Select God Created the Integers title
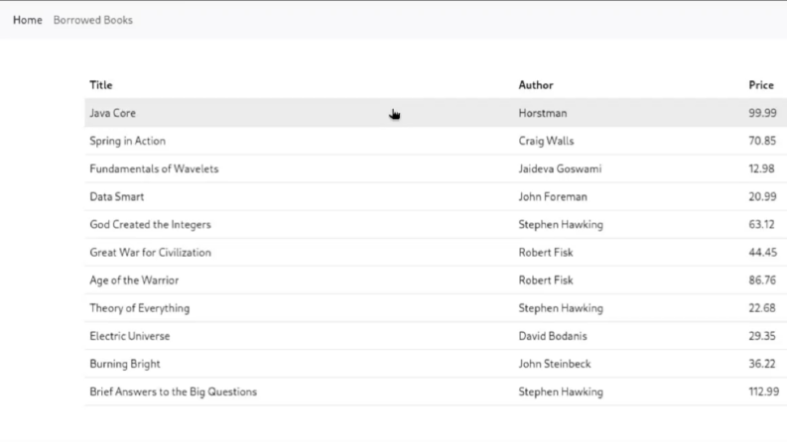This screenshot has width=787, height=442. 150,225
